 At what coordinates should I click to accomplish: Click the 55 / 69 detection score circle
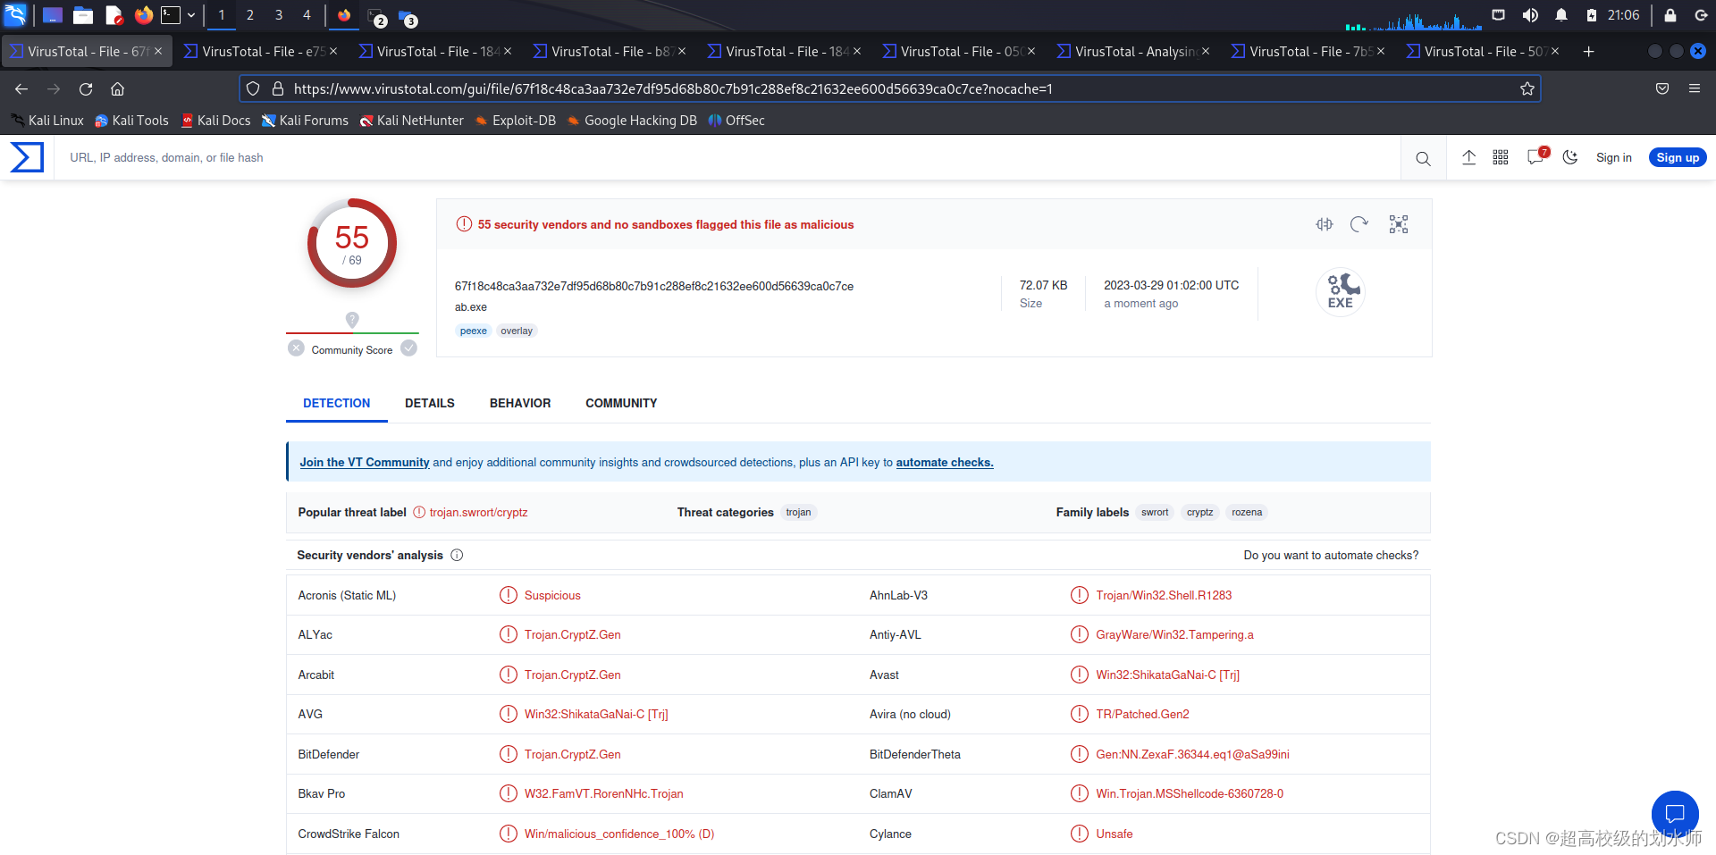[352, 243]
